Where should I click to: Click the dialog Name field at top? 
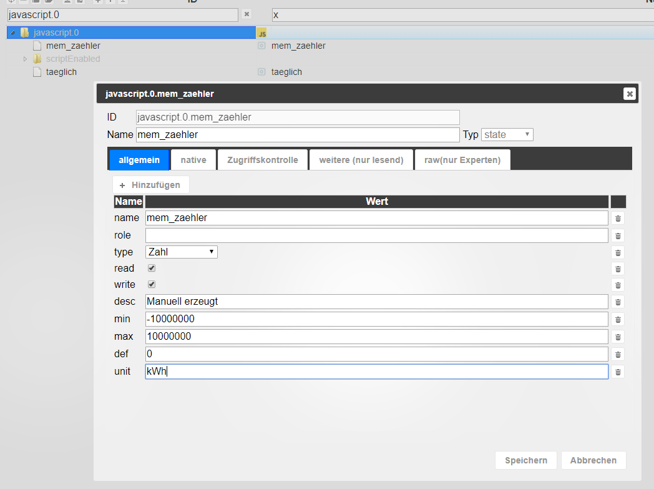click(298, 135)
